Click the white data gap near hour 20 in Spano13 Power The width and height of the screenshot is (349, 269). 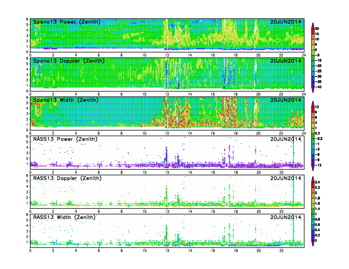point(256,33)
